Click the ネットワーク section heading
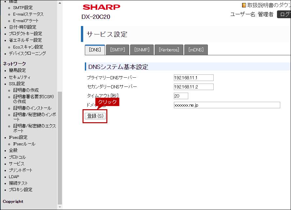This screenshot has height=210, width=291. tap(14, 64)
